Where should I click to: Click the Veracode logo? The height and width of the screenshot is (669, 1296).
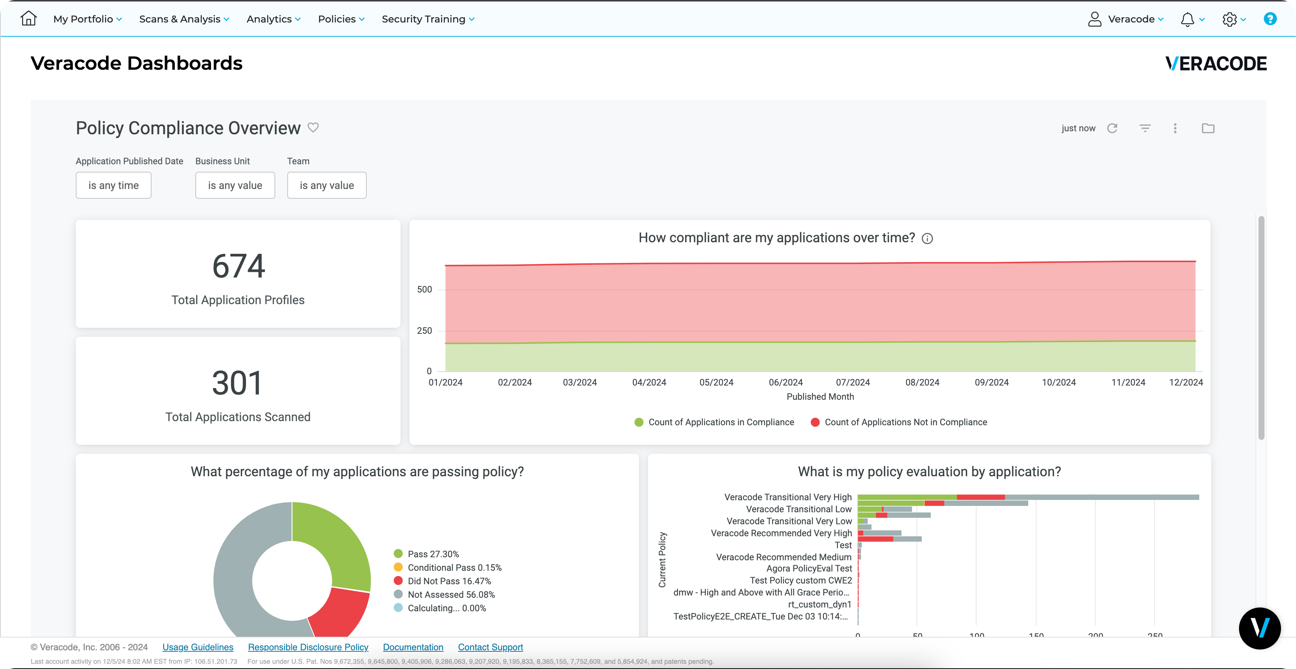tap(1216, 63)
